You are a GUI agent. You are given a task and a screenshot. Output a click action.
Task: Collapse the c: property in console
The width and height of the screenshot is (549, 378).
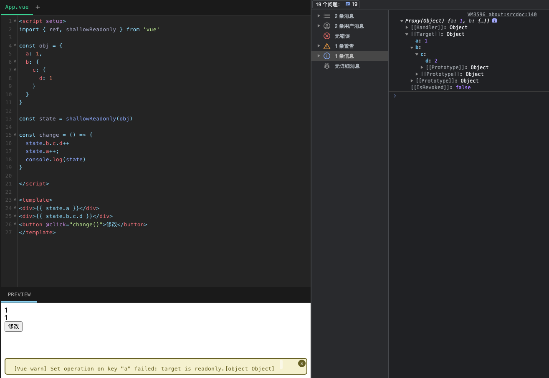(x=417, y=54)
